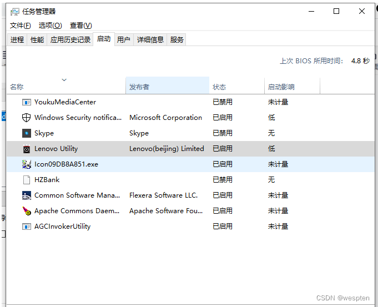Click the Lenovo Utility icon
The image size is (378, 307).
27,149
